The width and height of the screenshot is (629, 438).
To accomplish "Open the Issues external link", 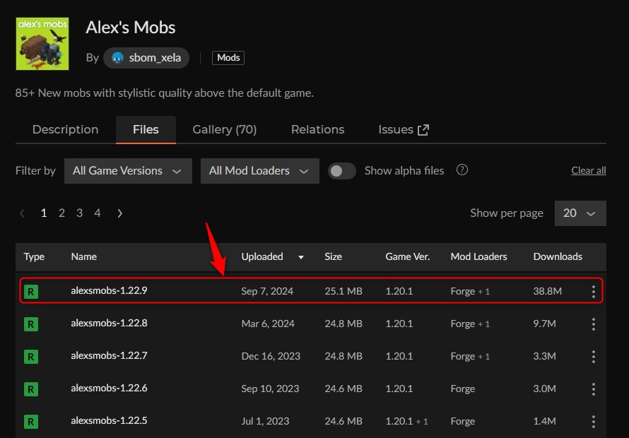I will pyautogui.click(x=404, y=129).
